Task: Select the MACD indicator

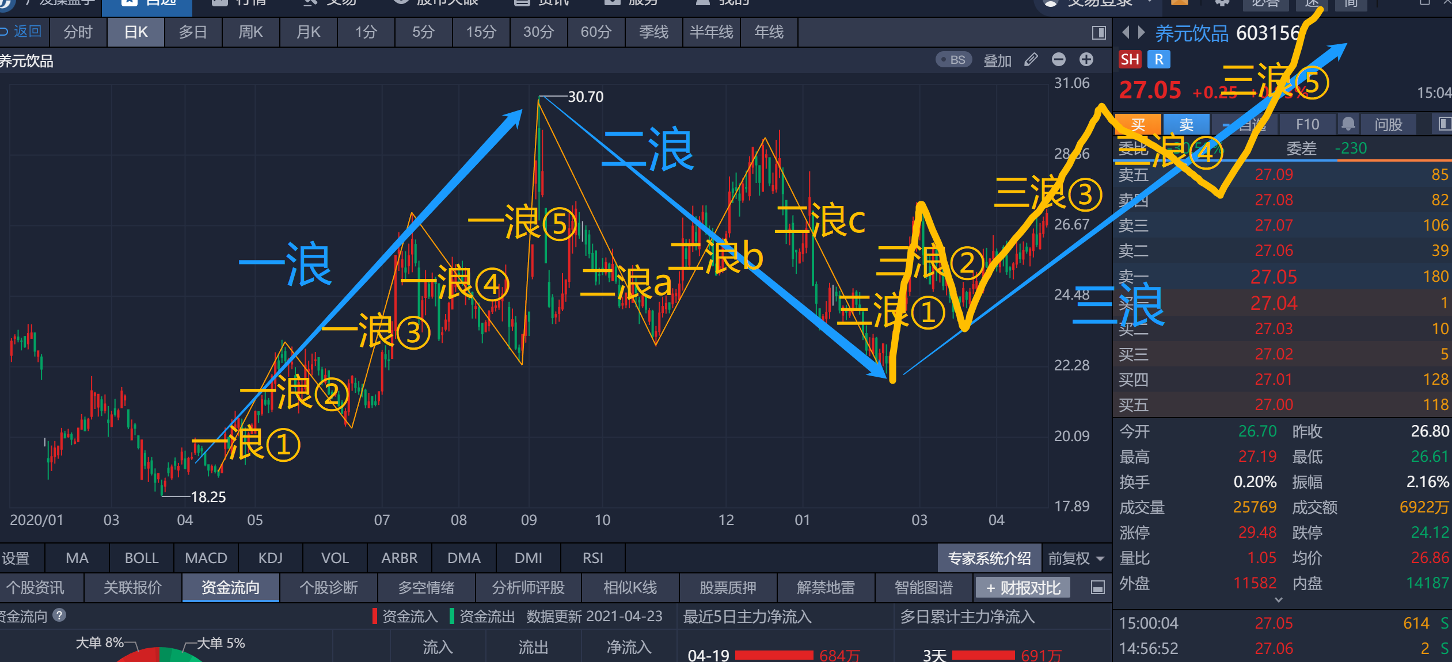Action: tap(206, 558)
